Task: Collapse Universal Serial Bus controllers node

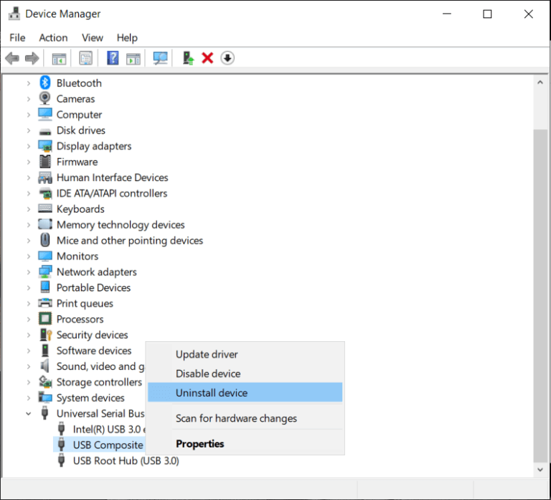Action: [x=29, y=414]
